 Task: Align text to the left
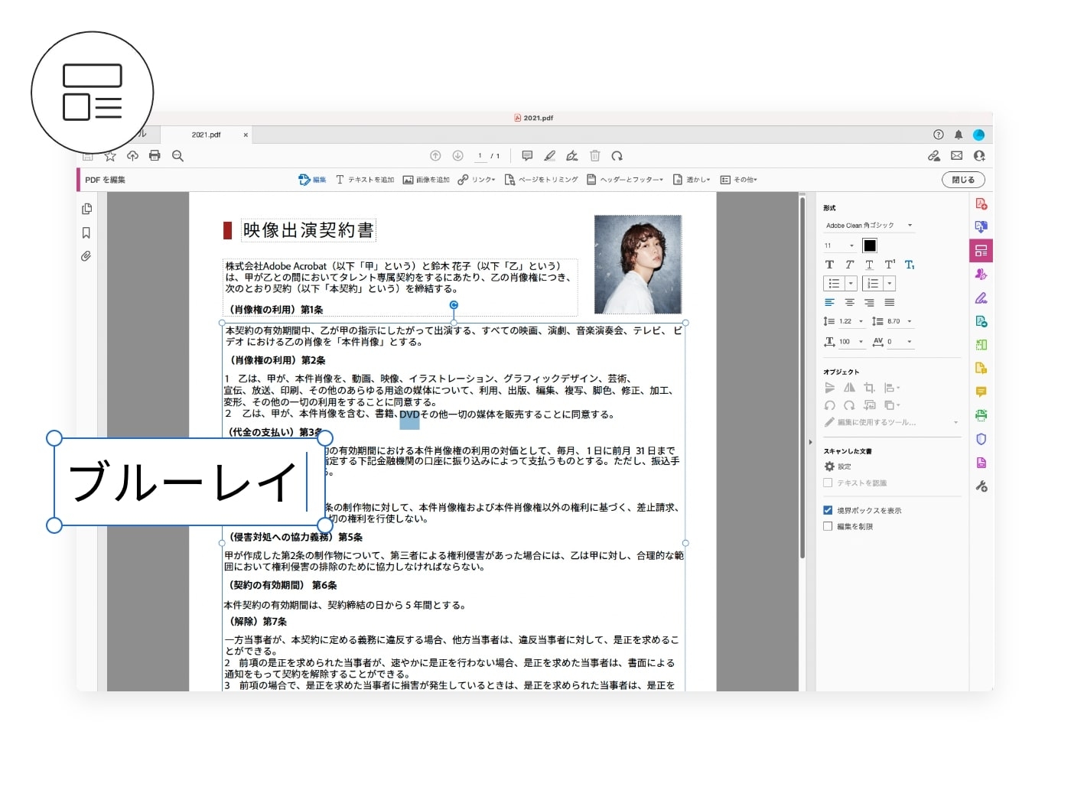point(829,303)
